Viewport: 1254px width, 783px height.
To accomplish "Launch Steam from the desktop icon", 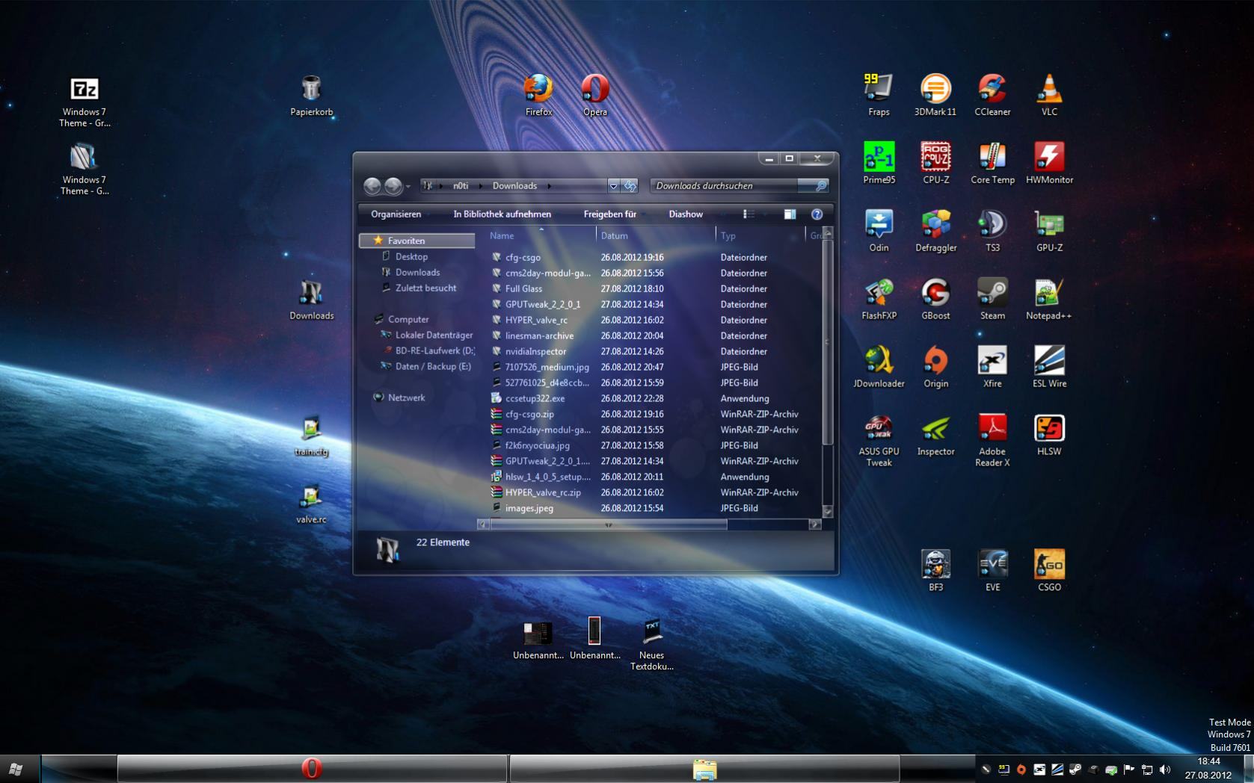I will (x=992, y=299).
